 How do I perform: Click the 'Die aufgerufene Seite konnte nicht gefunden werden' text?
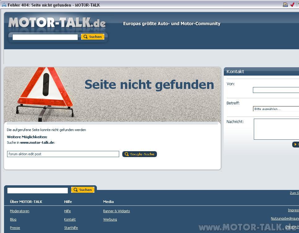pos(46,130)
